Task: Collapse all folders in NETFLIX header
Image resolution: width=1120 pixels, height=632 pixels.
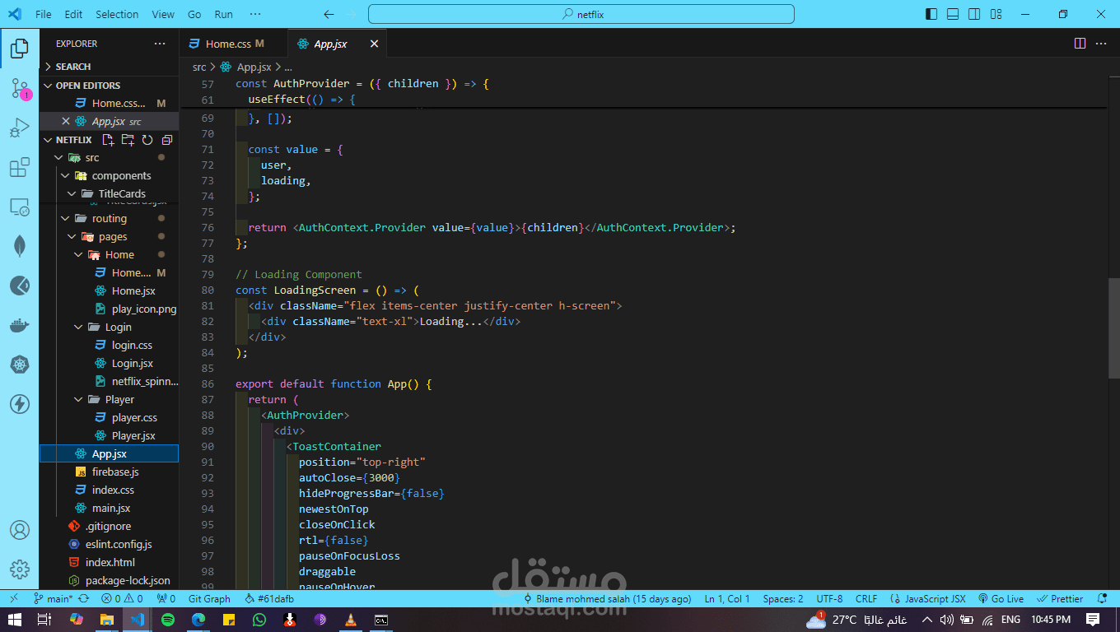Action: pos(167,140)
